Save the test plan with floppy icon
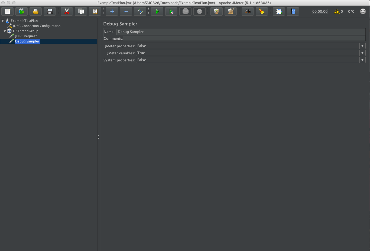 click(x=50, y=11)
